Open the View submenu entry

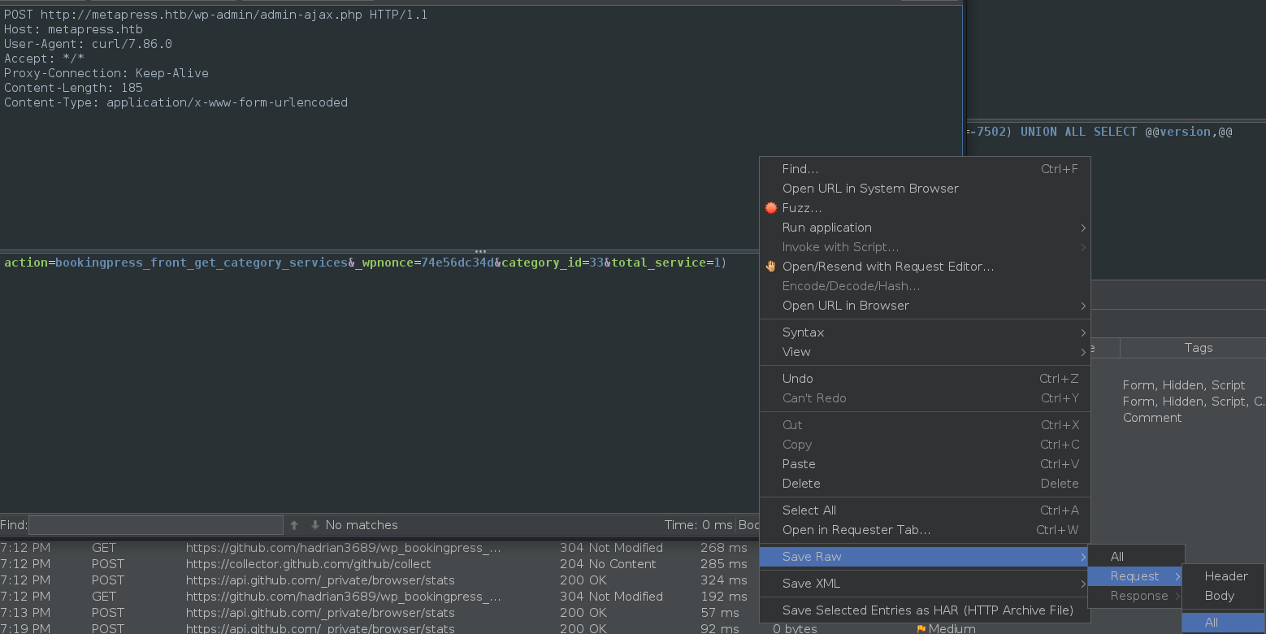925,352
